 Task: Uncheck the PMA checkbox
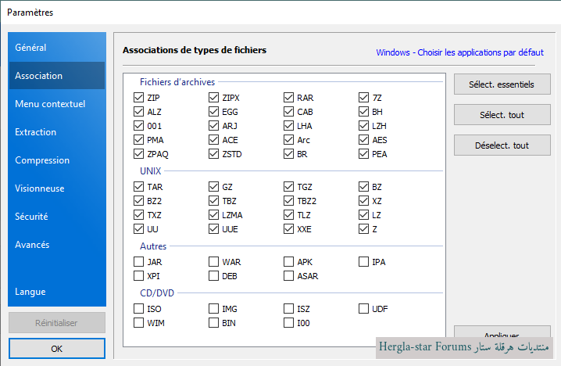pyautogui.click(x=138, y=140)
